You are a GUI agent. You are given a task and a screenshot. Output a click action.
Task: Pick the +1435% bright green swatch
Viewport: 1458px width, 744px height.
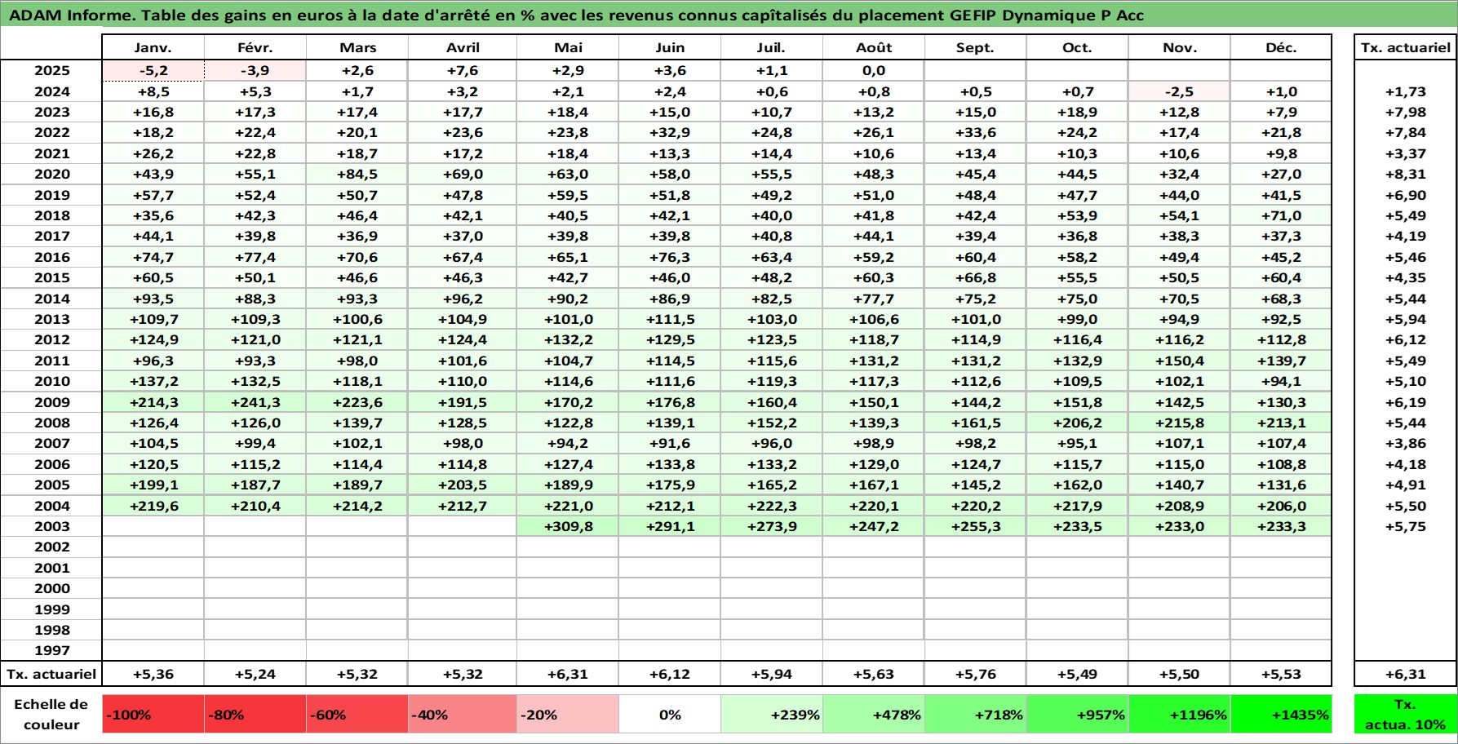click(1281, 714)
